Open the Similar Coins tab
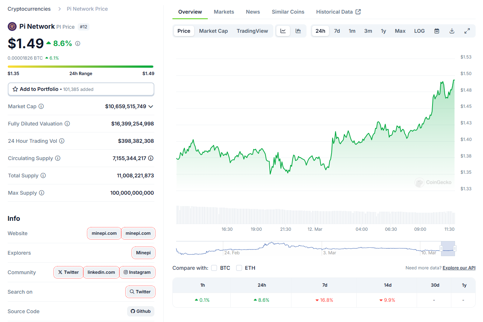 tap(288, 12)
